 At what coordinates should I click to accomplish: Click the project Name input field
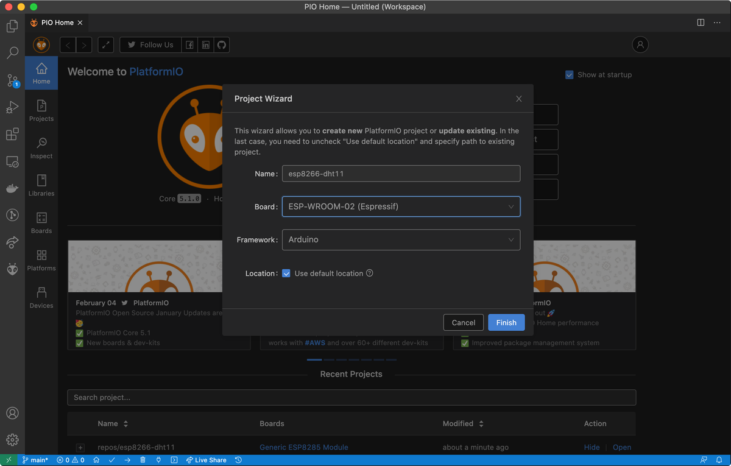(x=401, y=174)
